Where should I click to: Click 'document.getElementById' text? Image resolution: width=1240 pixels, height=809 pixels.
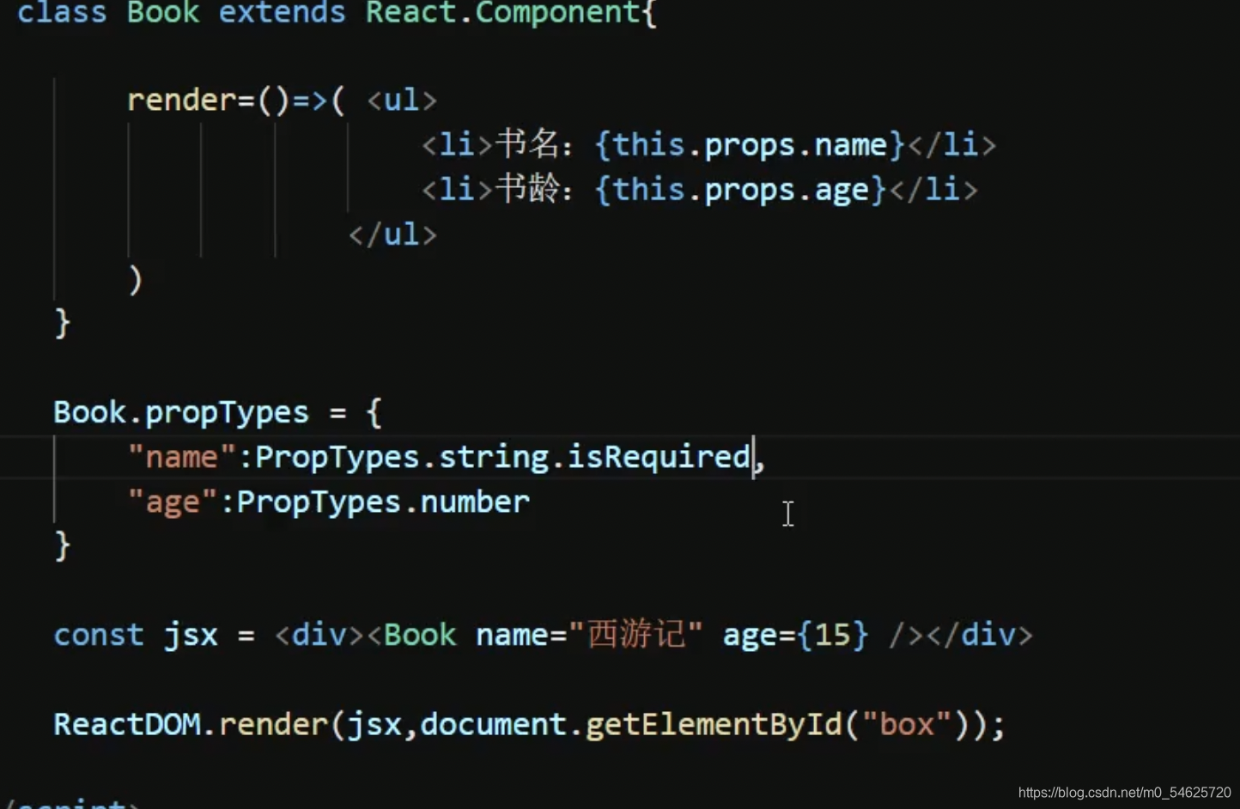(631, 725)
